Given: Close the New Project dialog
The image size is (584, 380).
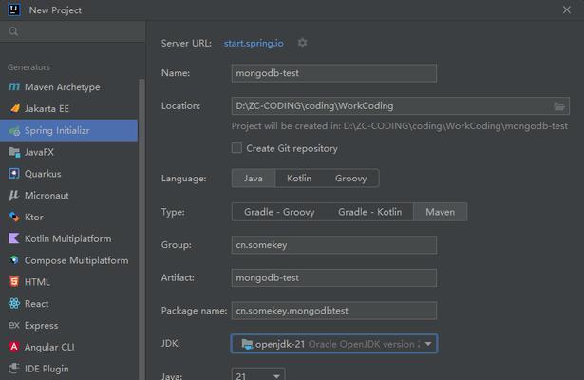Looking at the screenshot, I should point(567,9).
